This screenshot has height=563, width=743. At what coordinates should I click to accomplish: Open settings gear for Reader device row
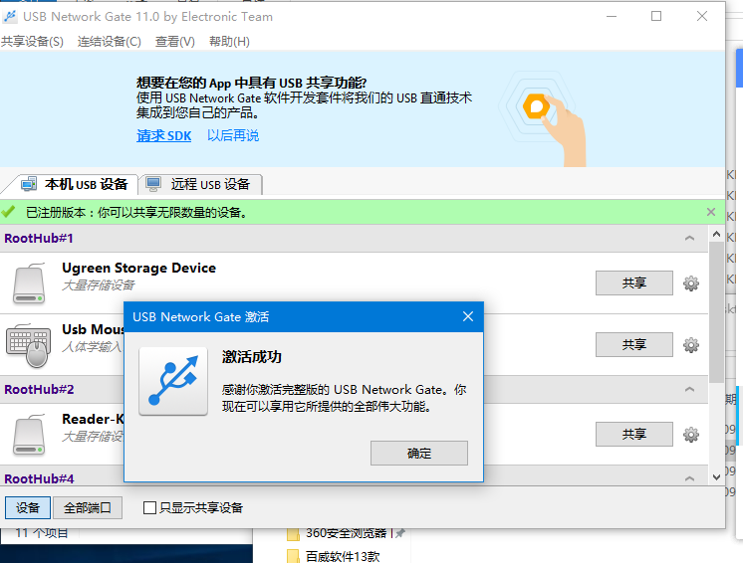(691, 435)
